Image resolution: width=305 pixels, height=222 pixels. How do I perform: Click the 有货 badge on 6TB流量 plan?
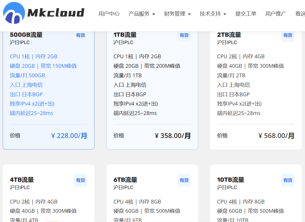(184, 180)
